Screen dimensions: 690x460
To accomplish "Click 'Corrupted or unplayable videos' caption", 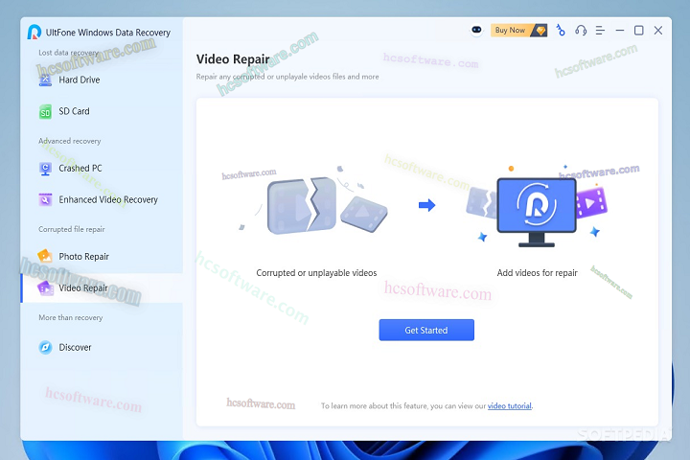I will [316, 273].
